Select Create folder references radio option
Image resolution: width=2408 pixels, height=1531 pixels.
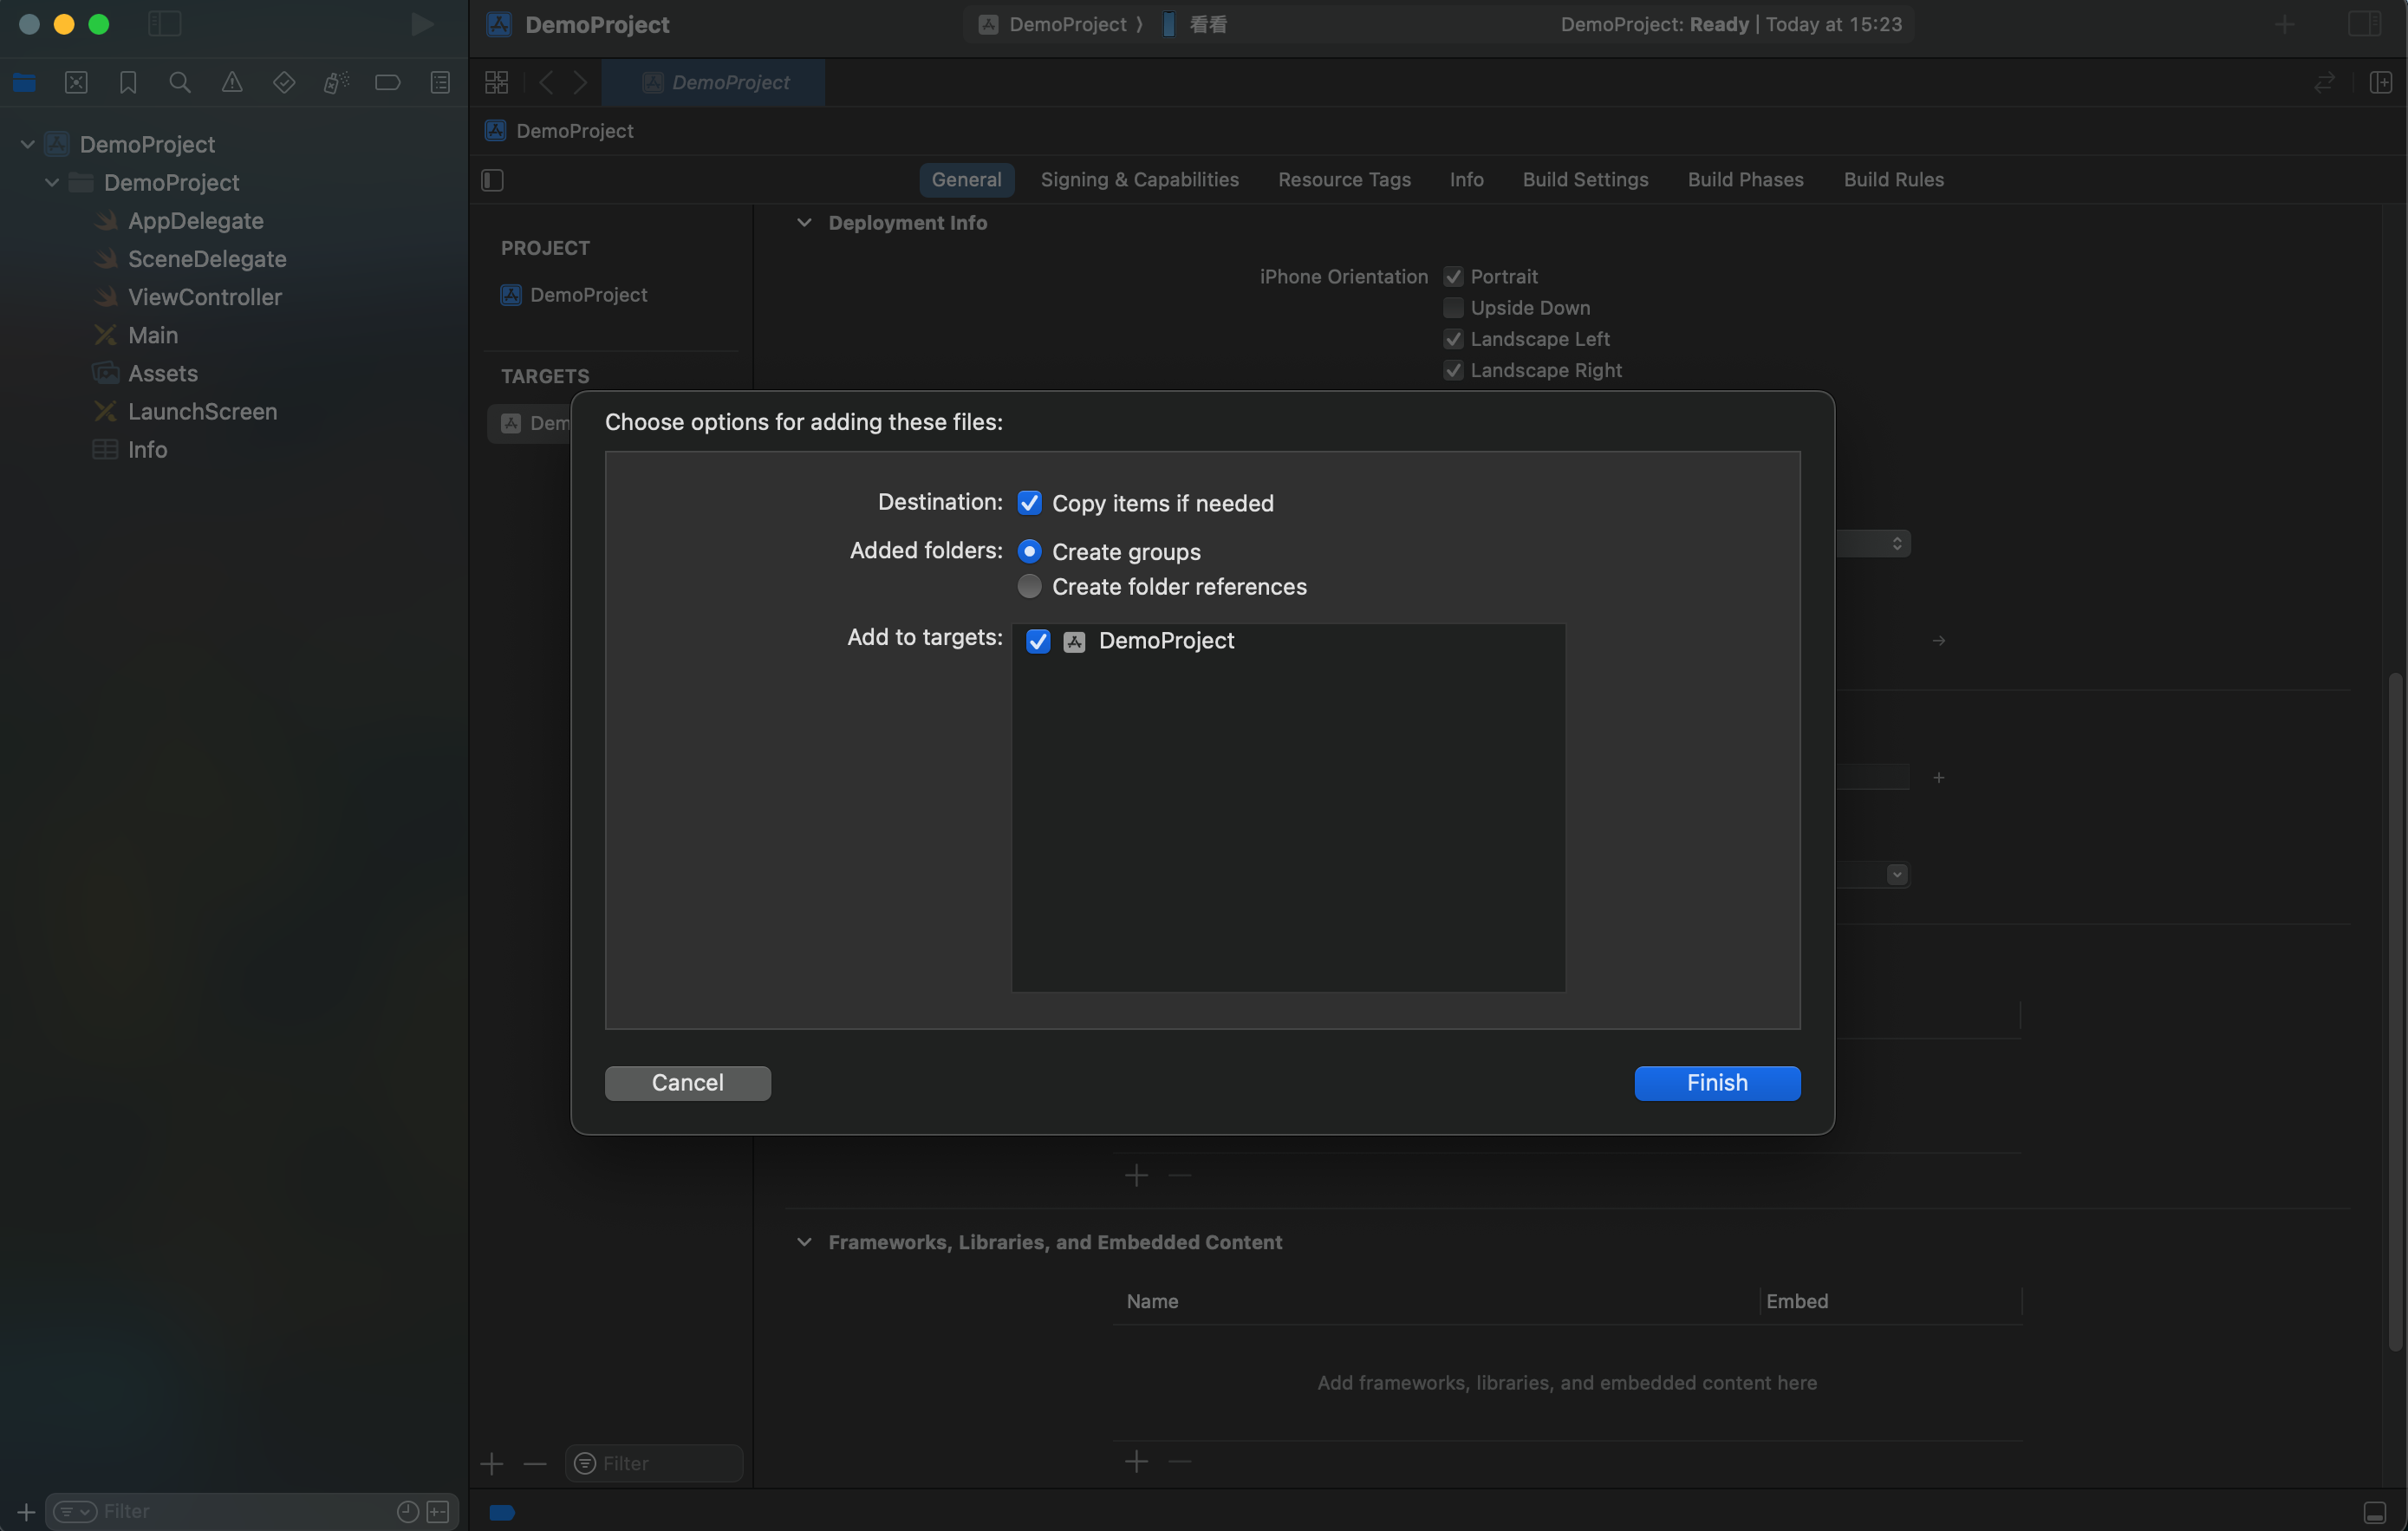1029,587
